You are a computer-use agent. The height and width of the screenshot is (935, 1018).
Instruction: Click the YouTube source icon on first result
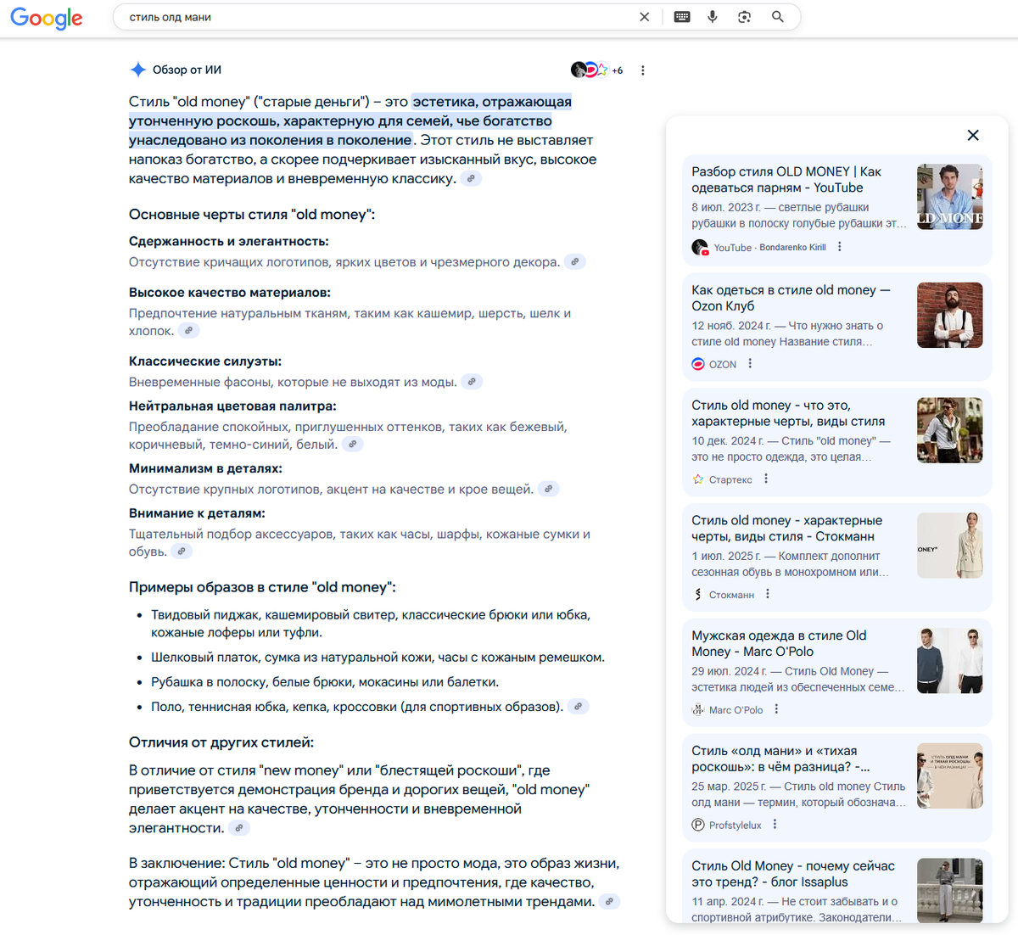[x=700, y=247]
